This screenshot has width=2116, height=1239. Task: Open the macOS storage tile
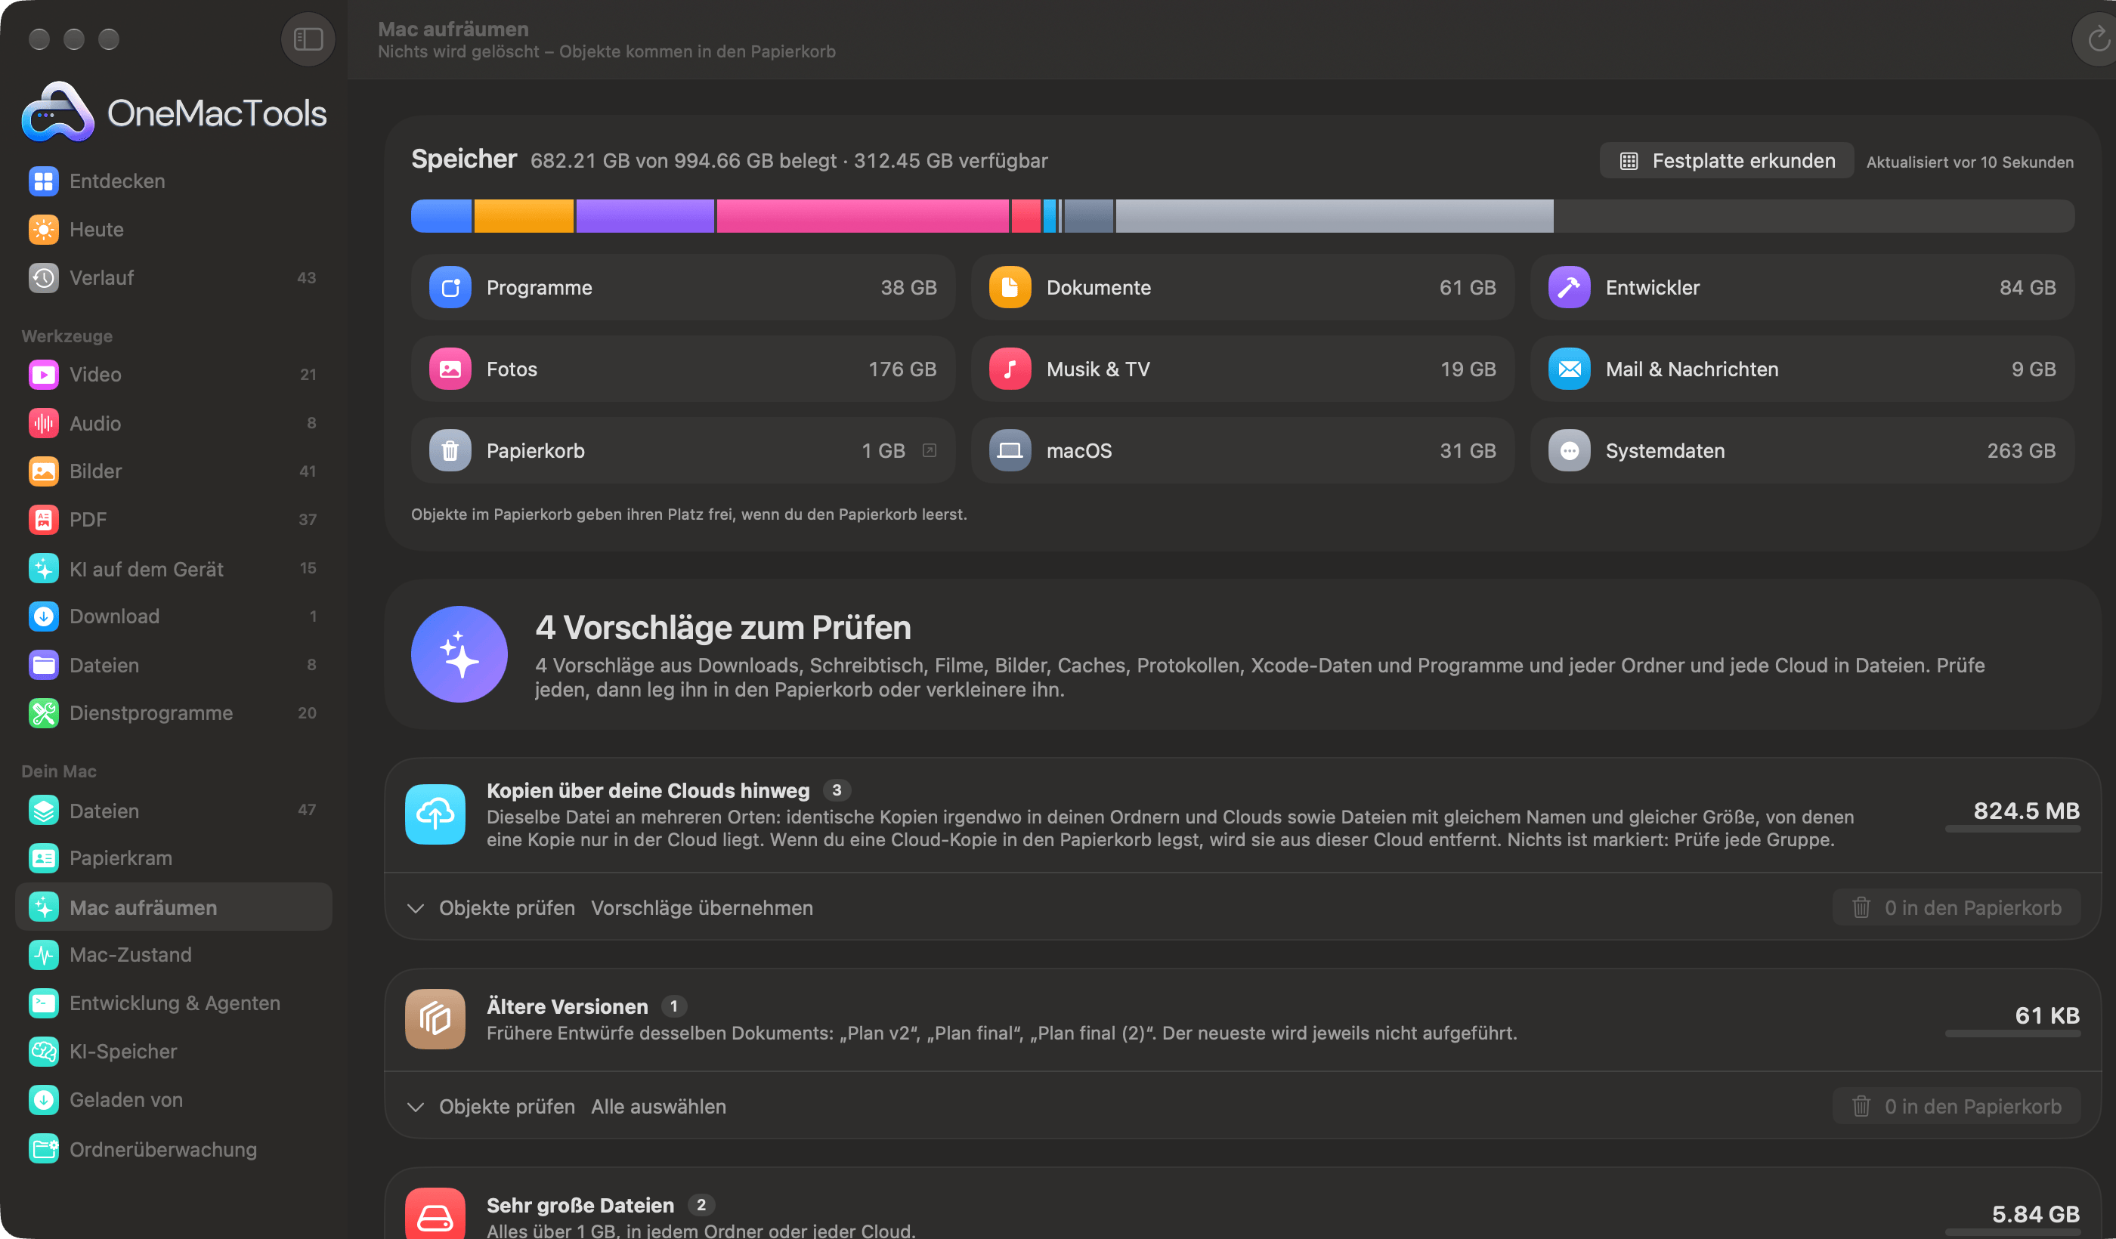1242,451
